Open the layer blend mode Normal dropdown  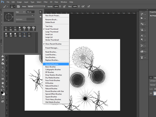coord(153,85)
